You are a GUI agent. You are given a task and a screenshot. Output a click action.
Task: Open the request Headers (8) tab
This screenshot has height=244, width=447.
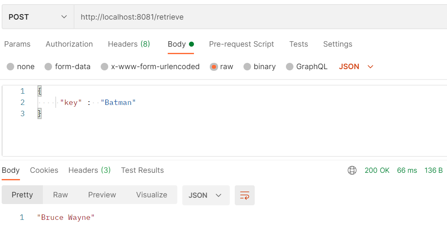point(129,44)
